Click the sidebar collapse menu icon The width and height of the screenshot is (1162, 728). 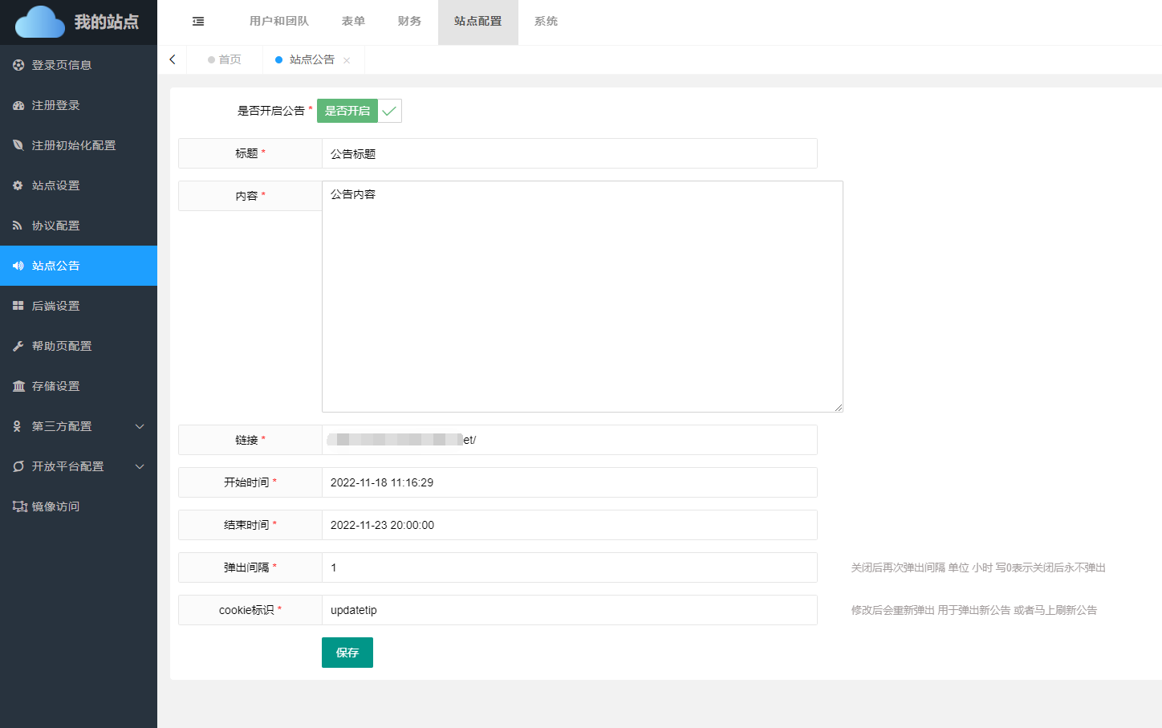(x=198, y=22)
